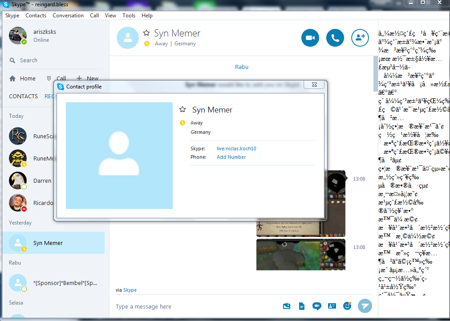Click the Online status under ariszksks
This screenshot has width=450, height=321.
(x=41, y=40)
